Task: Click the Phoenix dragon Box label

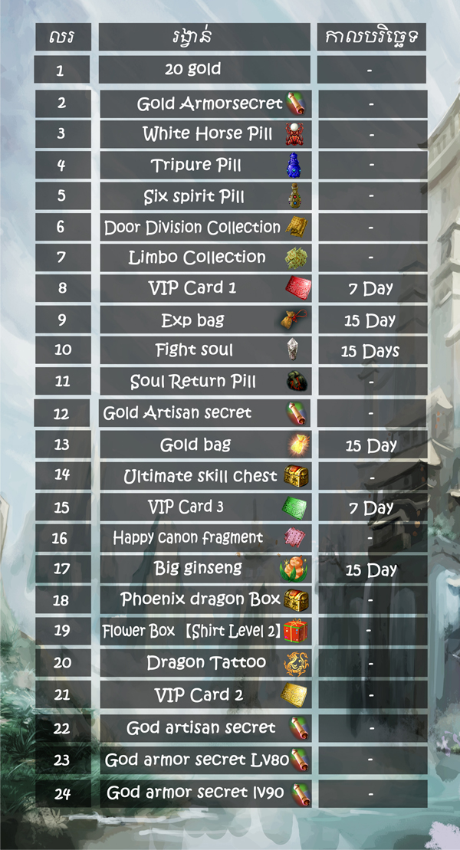Action: tap(201, 599)
